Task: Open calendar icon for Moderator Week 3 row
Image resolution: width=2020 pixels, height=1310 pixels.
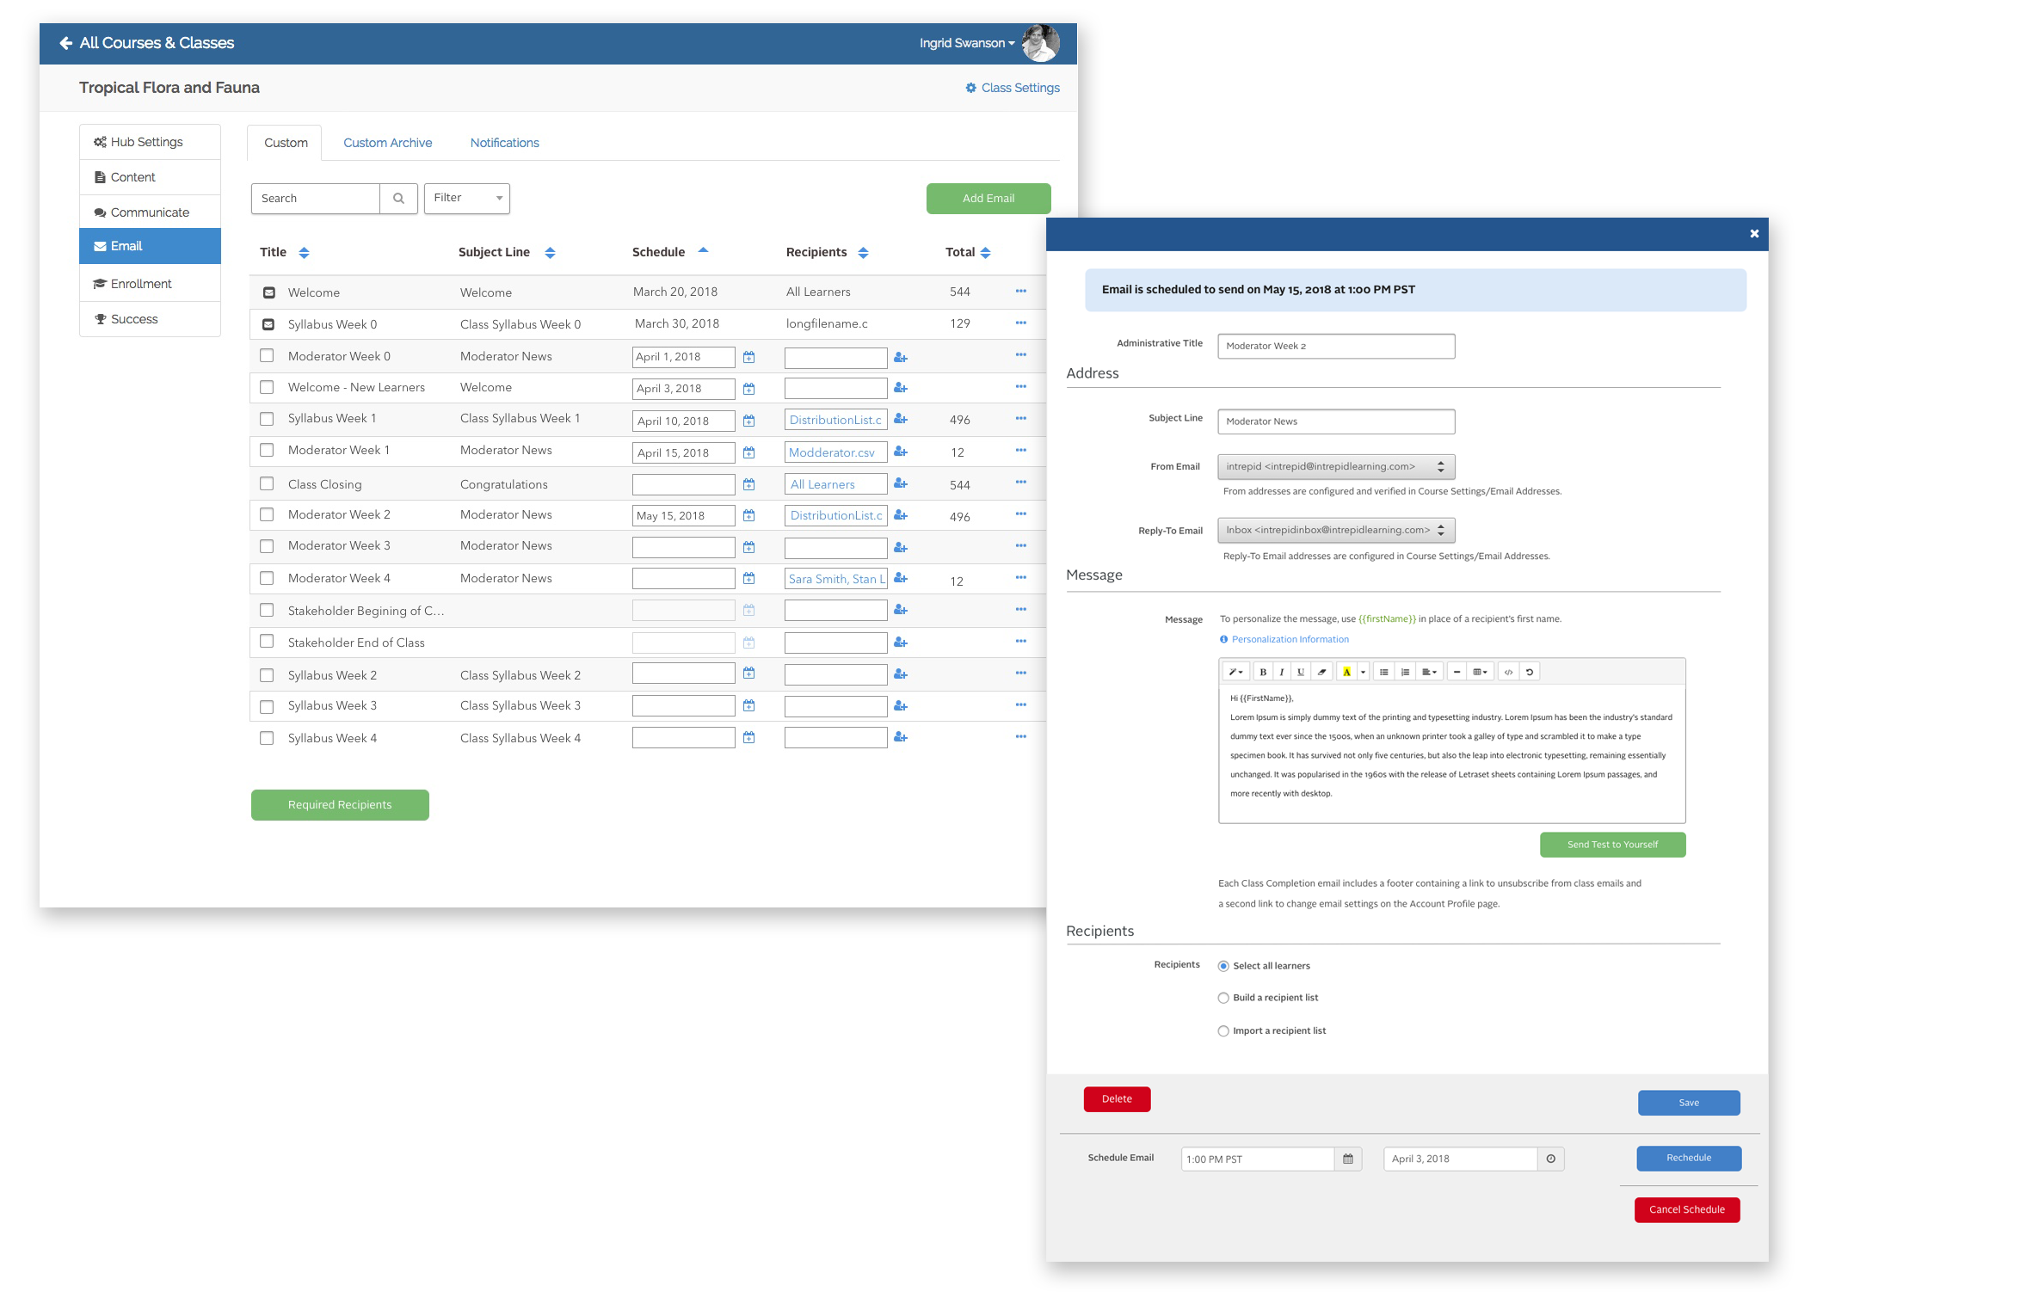Action: click(x=748, y=547)
